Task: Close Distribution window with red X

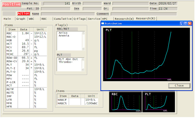Action: click(190, 23)
